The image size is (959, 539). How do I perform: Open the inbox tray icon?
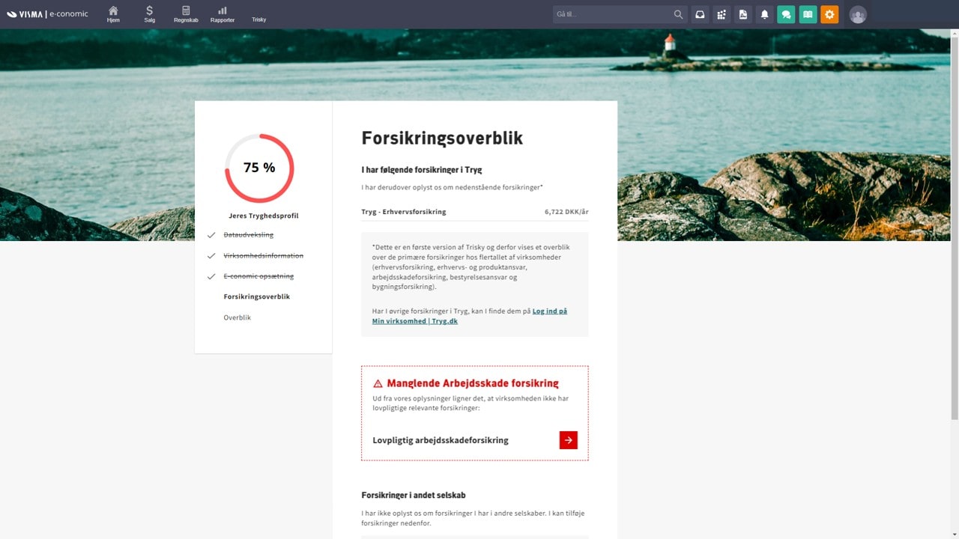tap(700, 14)
